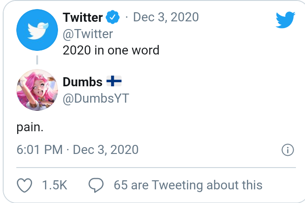Click the Twitter bird logo
The height and width of the screenshot is (203, 305).
[x=286, y=20]
